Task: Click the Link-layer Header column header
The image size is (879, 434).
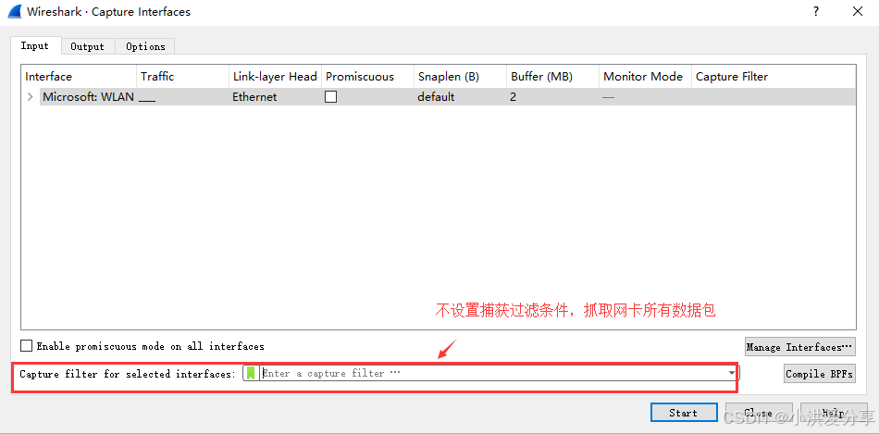Action: coord(275,77)
